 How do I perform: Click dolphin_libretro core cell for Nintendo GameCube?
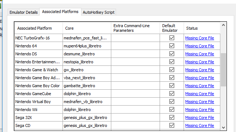[x=87, y=94]
